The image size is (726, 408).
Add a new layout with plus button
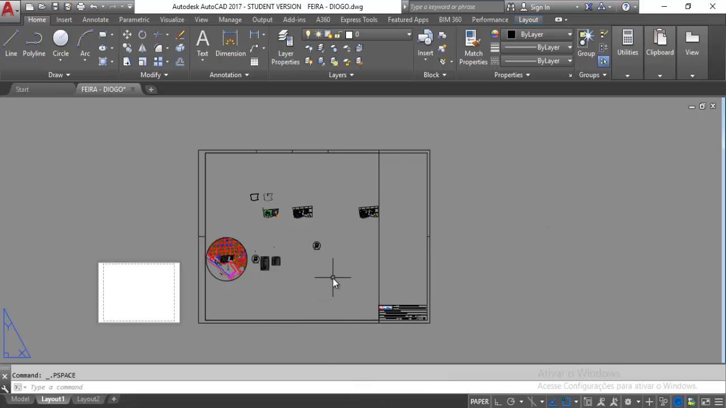tap(113, 399)
